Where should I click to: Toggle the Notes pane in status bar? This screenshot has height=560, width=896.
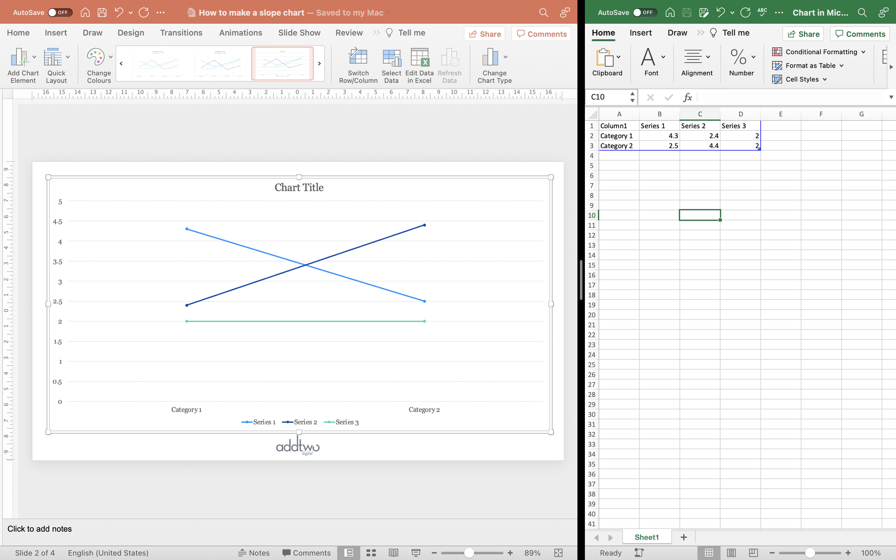point(254,552)
